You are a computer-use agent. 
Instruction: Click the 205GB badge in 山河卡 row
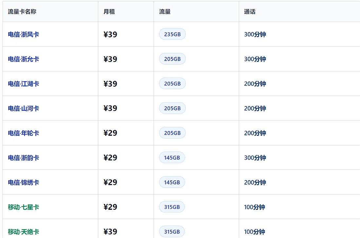coord(172,108)
